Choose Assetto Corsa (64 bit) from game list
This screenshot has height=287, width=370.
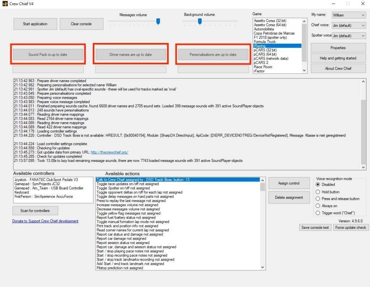coord(270,25)
